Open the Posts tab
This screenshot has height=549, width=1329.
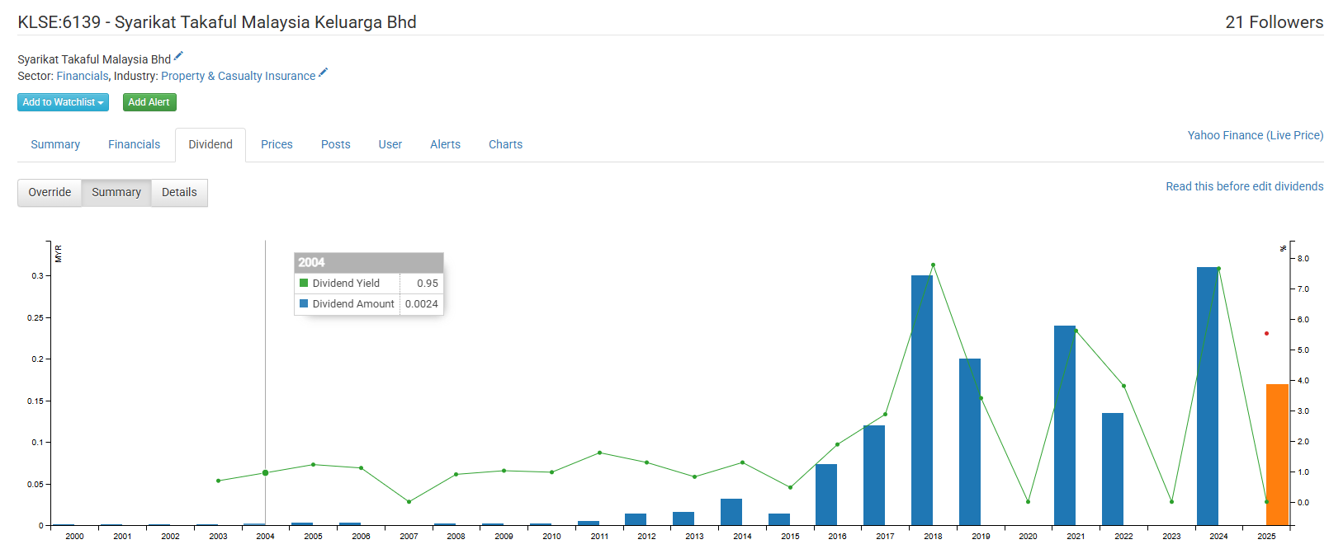(x=335, y=144)
